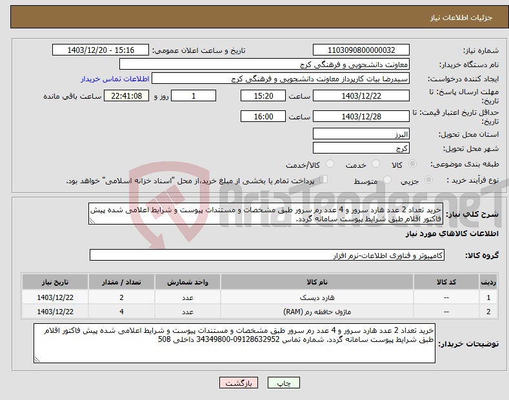Image resolution: width=509 pixels, height=400 pixels.
Task: Click the delivery city field کرج
Action: [x=361, y=148]
